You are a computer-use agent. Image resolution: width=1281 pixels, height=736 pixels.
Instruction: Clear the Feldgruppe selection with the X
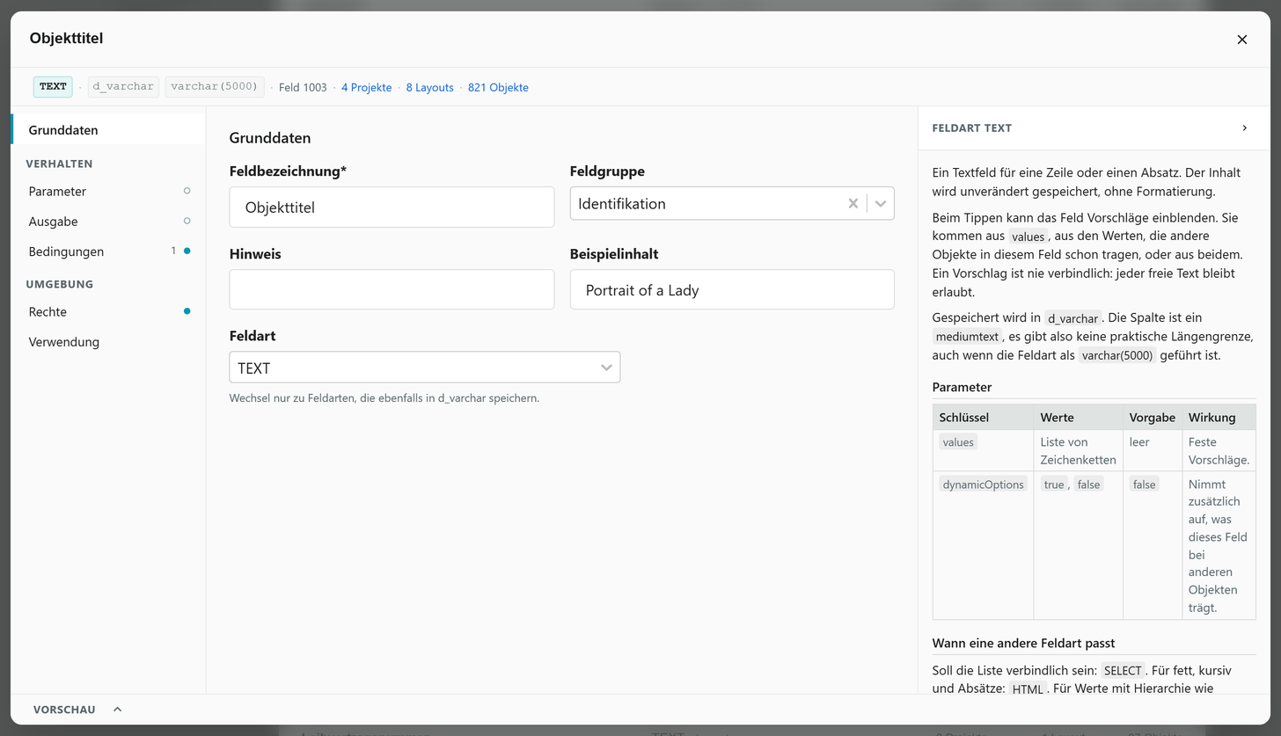coord(853,203)
